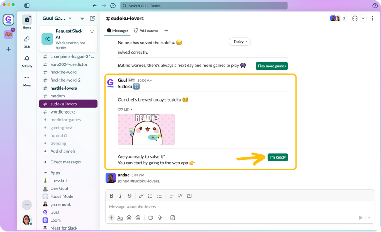Mention someone with @ icon
Image resolution: width=381 pixels, height=232 pixels.
[138, 218]
